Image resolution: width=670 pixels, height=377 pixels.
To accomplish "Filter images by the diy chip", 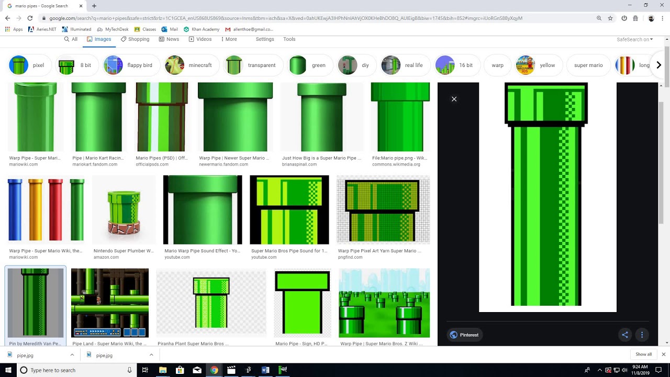I will tap(356, 65).
